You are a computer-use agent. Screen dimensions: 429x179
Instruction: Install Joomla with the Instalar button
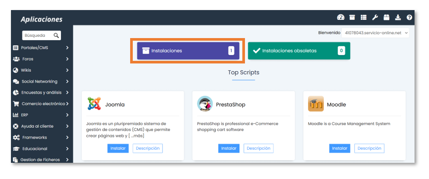click(x=118, y=148)
